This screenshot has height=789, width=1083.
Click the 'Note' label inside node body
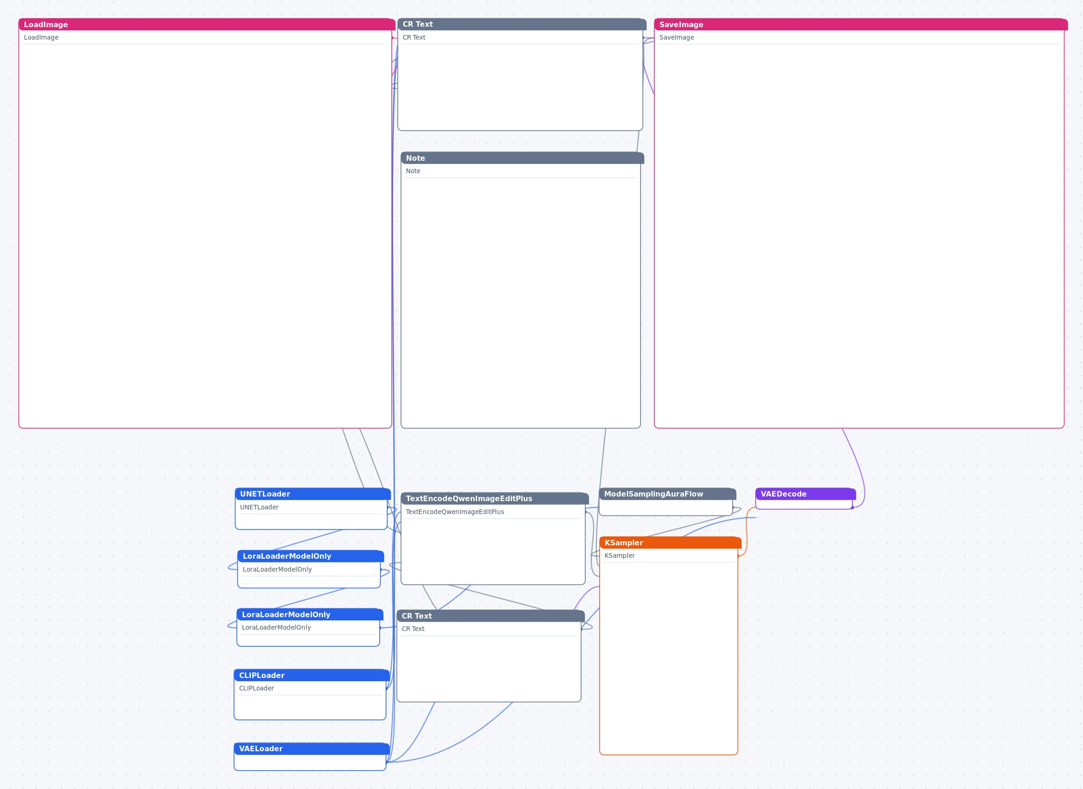413,171
